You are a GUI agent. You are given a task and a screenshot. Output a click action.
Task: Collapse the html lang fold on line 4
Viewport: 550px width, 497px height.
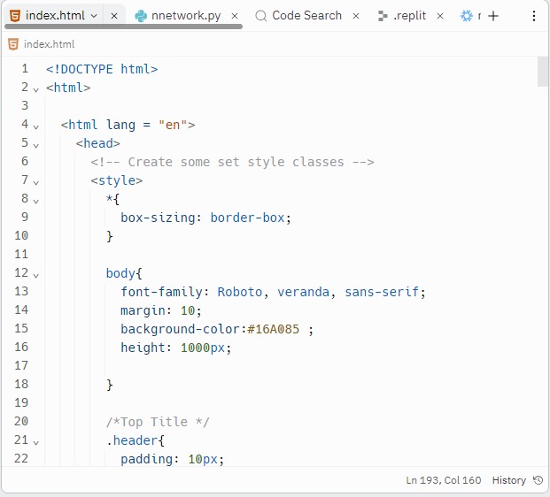coord(35,127)
